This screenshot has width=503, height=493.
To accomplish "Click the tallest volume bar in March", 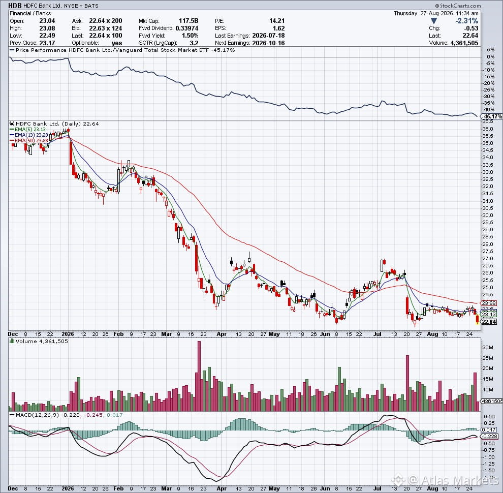I will coord(199,376).
